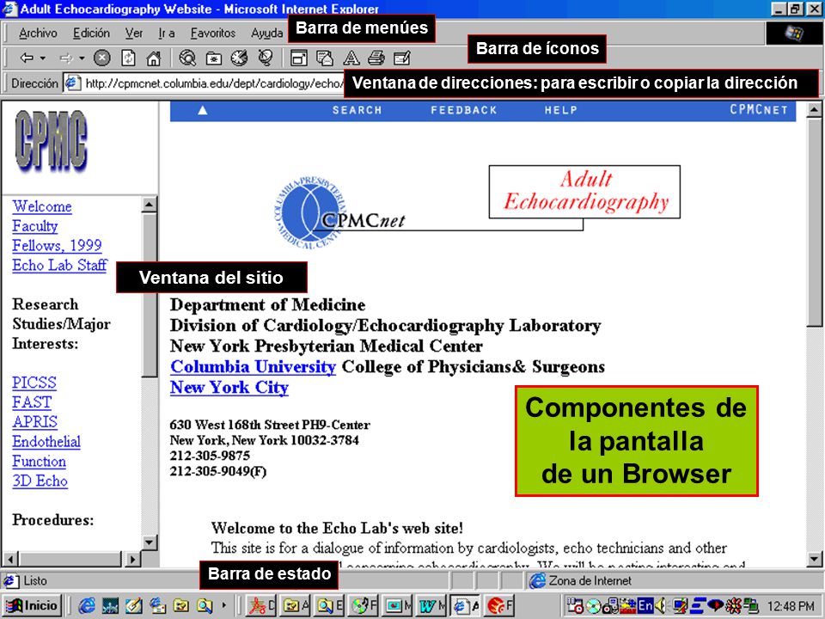Image resolution: width=825 pixels, height=619 pixels.
Task: Open the Ver menu
Action: [x=134, y=34]
